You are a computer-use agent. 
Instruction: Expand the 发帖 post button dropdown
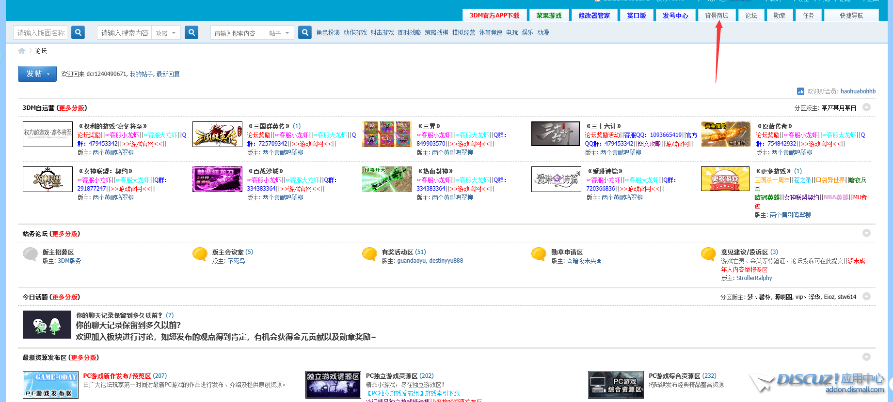(x=48, y=74)
